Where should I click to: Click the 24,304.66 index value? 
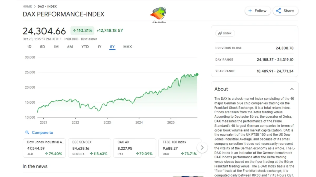(x=44, y=31)
